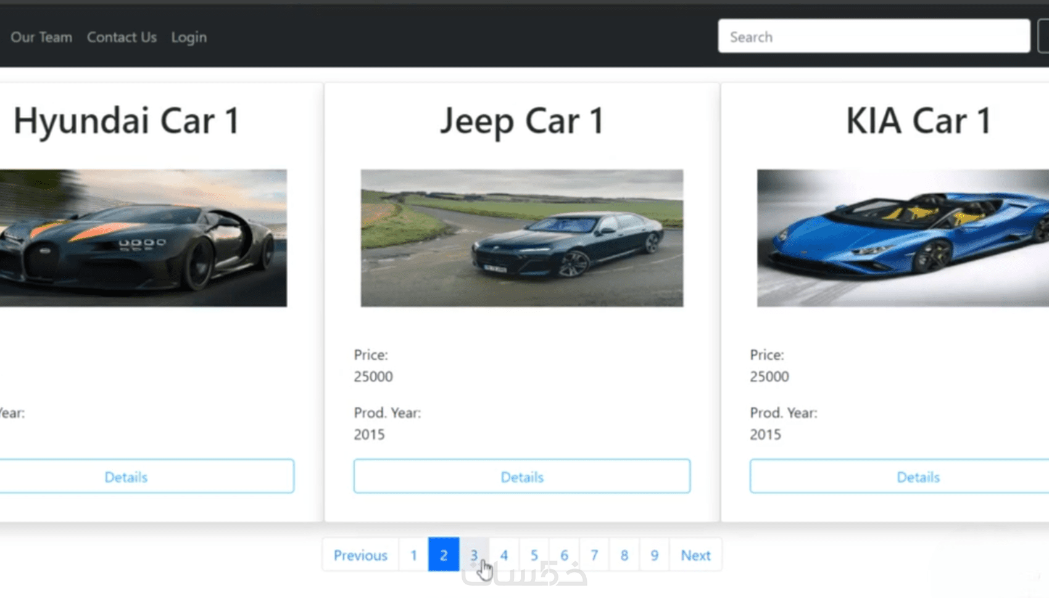Select Jeep Car 1 price 25000
Image resolution: width=1049 pixels, height=598 pixels.
coord(373,376)
